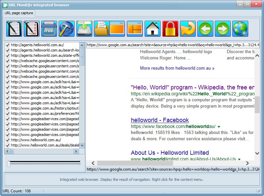Click the URL list scroll-left arrow
The image size is (264, 196).
coord(7,151)
